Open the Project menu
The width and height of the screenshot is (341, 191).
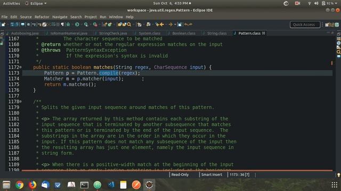pos(91,17)
